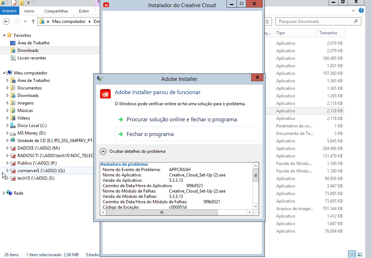
Task: Refresh the Downloads folder view
Action: point(267,21)
